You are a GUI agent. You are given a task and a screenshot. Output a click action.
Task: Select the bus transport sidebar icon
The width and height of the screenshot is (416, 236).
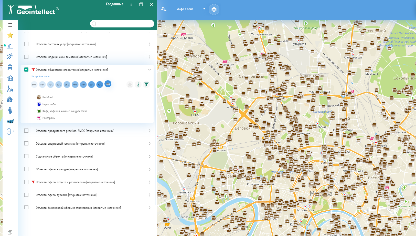(x=10, y=67)
